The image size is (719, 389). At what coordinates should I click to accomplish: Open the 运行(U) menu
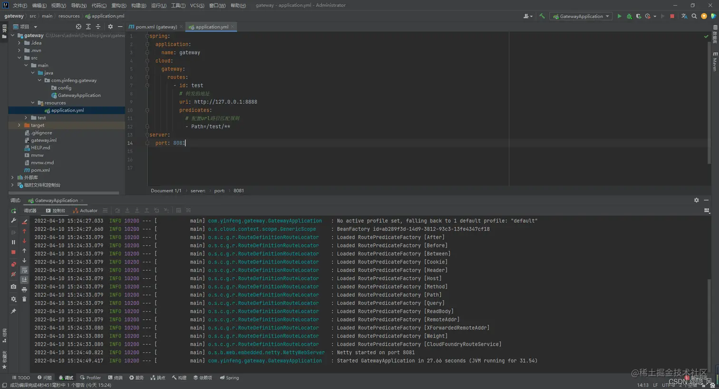point(159,5)
